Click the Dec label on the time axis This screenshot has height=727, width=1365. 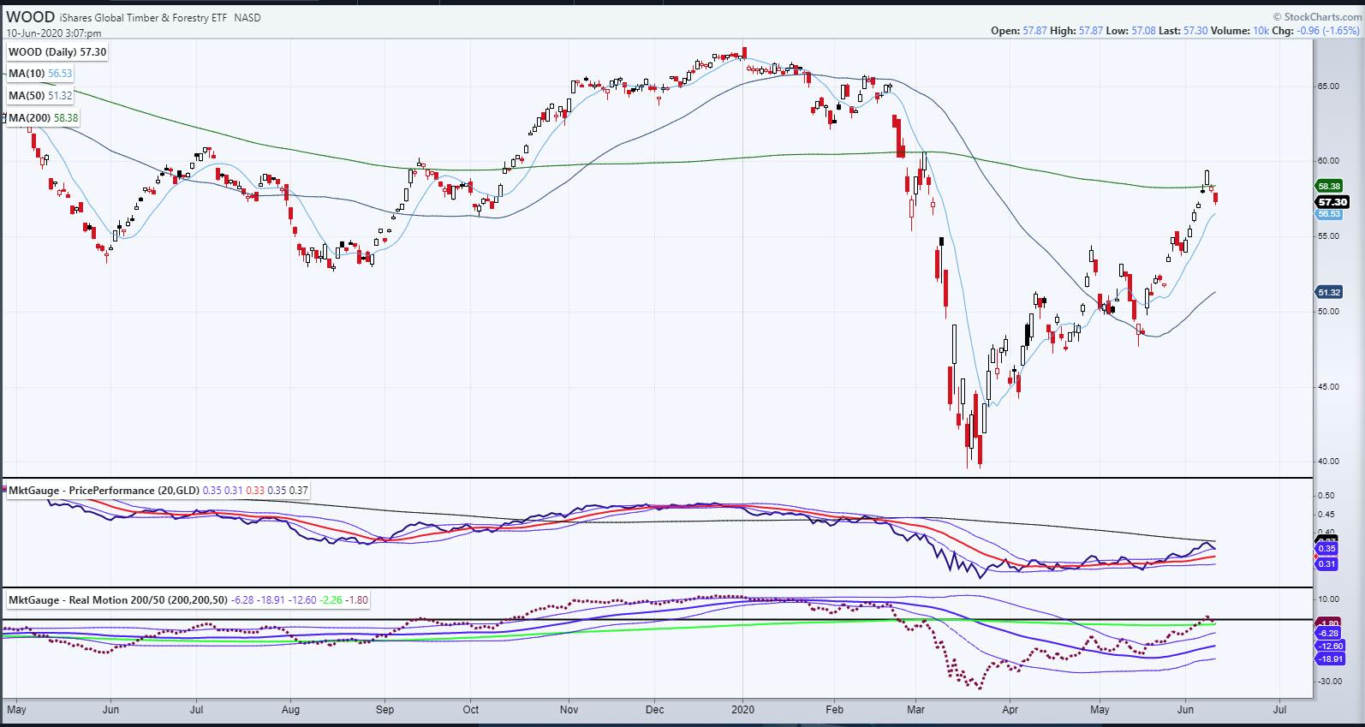click(x=654, y=710)
